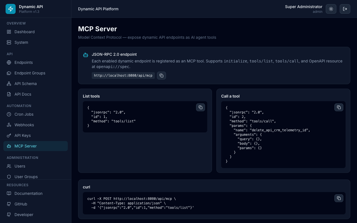Click the Endpoints globe icon
The height and width of the screenshot is (223, 357).
(9, 62)
